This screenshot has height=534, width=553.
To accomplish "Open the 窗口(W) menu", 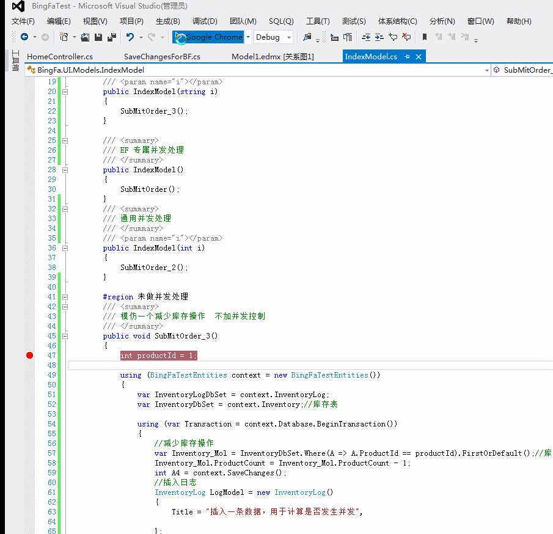I will [480, 21].
